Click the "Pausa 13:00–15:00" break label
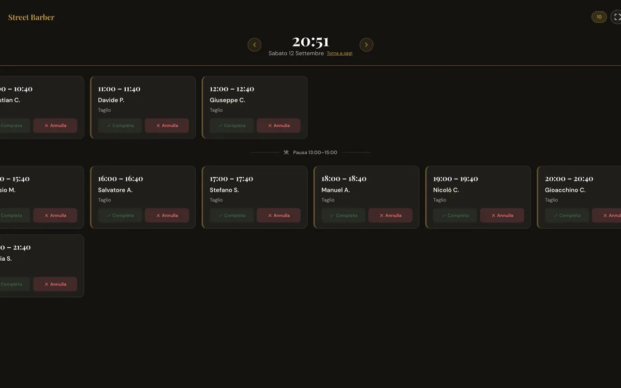This screenshot has width=621, height=388. tap(315, 153)
